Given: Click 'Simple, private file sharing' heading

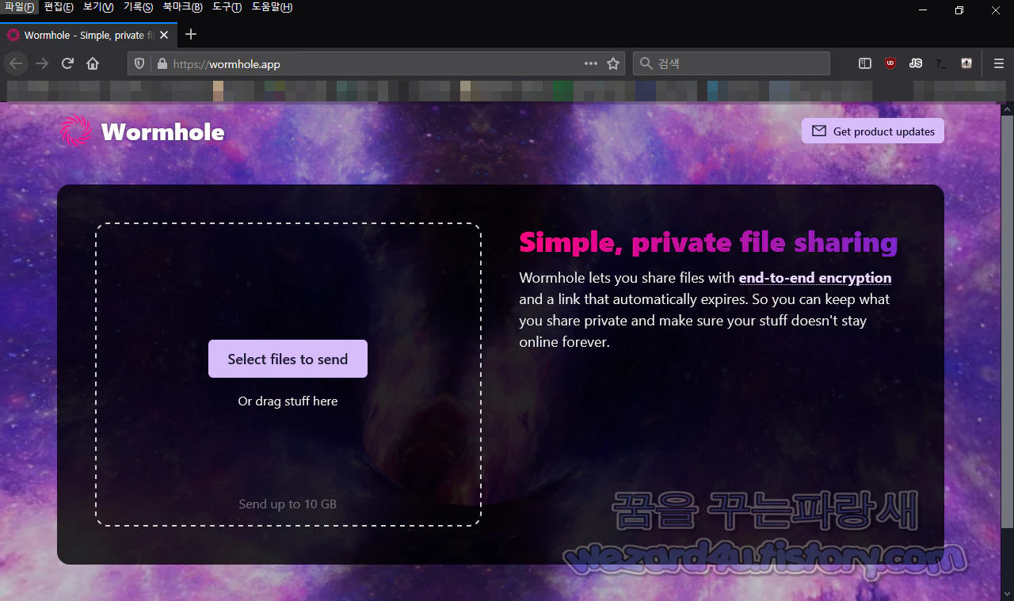Looking at the screenshot, I should tap(708, 242).
